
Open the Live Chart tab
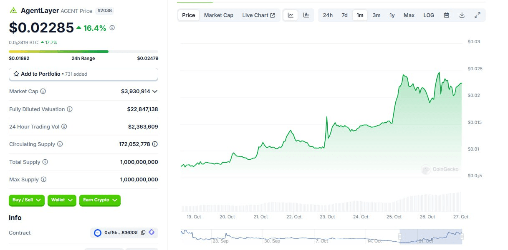point(258,15)
